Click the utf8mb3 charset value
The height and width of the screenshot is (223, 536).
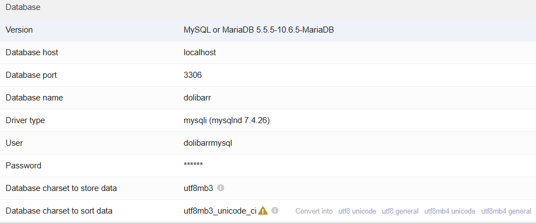click(198, 188)
